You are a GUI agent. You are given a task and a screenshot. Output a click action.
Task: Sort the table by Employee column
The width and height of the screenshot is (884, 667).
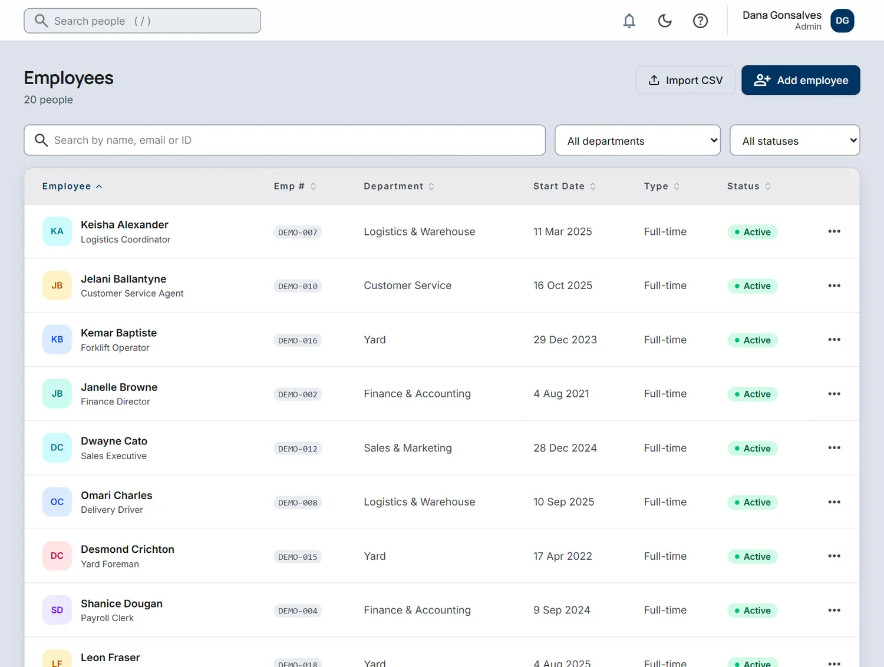point(72,186)
